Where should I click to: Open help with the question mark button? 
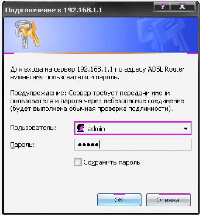162,6
